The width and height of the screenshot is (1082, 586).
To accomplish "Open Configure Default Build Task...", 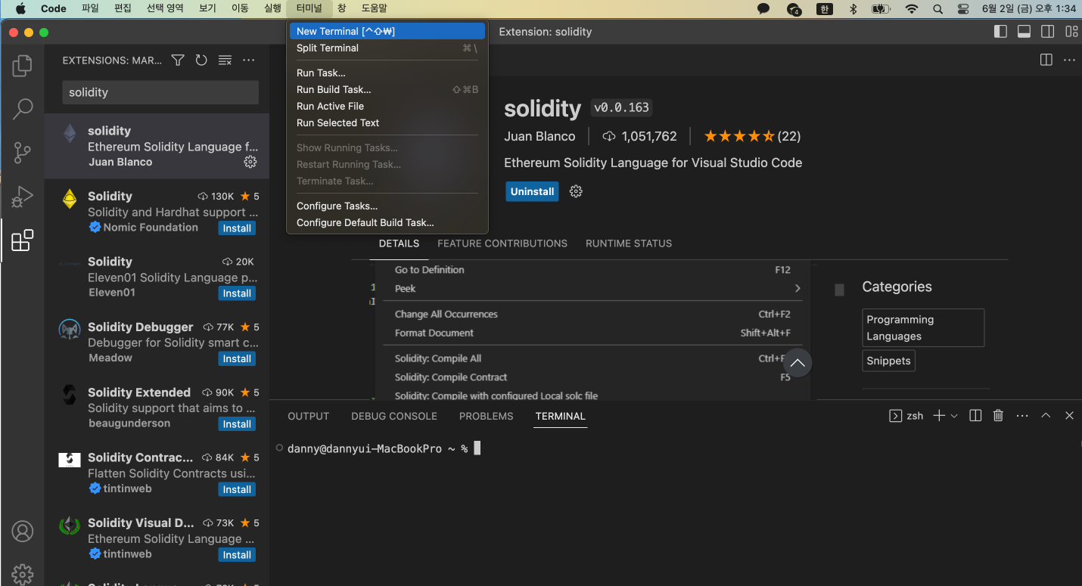I will (387, 222).
